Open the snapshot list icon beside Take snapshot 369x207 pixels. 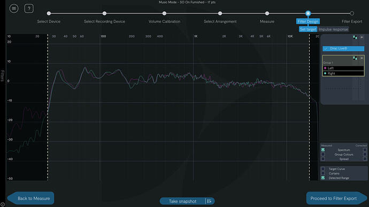[x=209, y=201]
